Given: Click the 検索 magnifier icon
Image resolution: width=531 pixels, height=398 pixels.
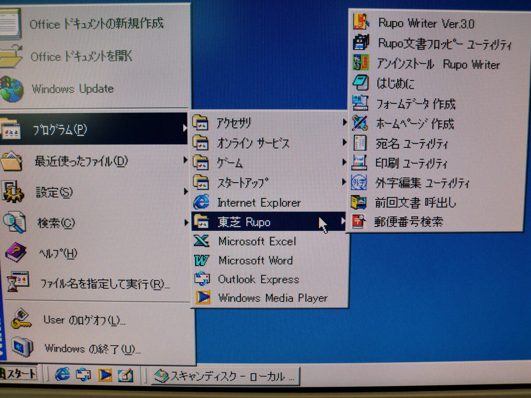Looking at the screenshot, I should 15,222.
